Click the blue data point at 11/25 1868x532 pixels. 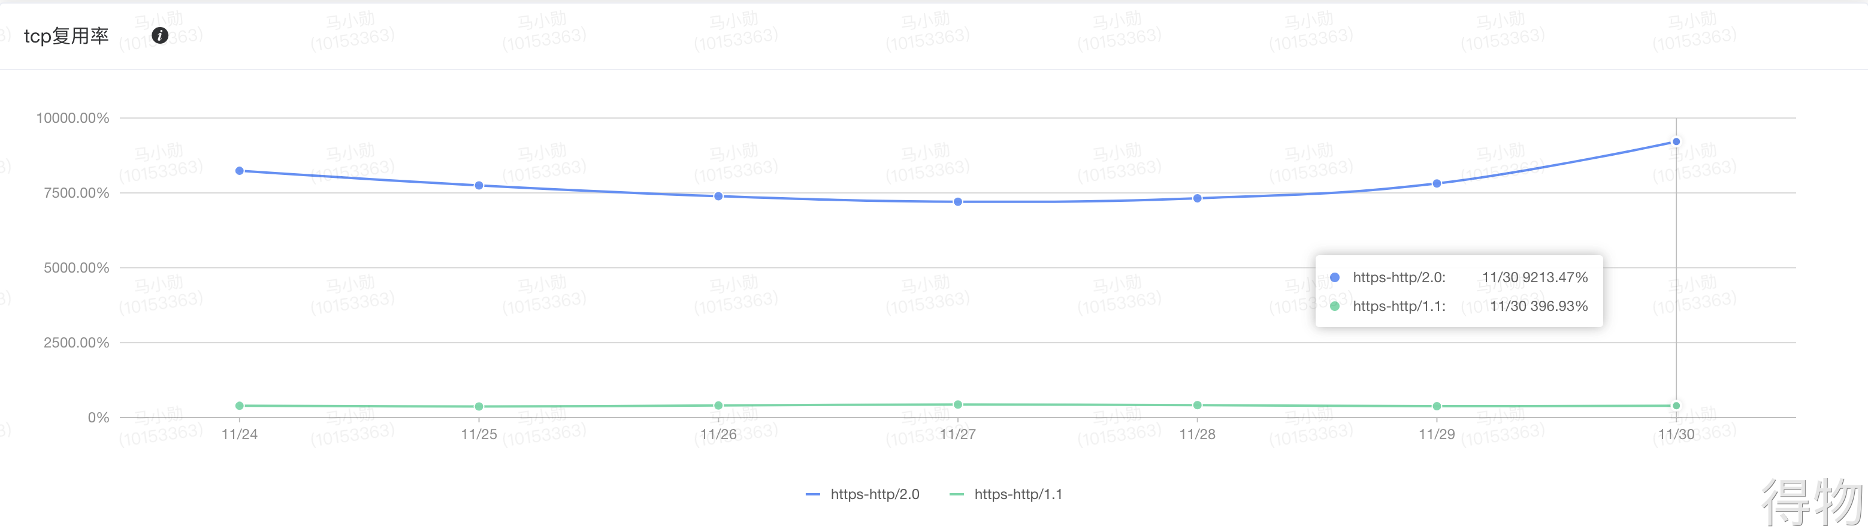tap(479, 186)
